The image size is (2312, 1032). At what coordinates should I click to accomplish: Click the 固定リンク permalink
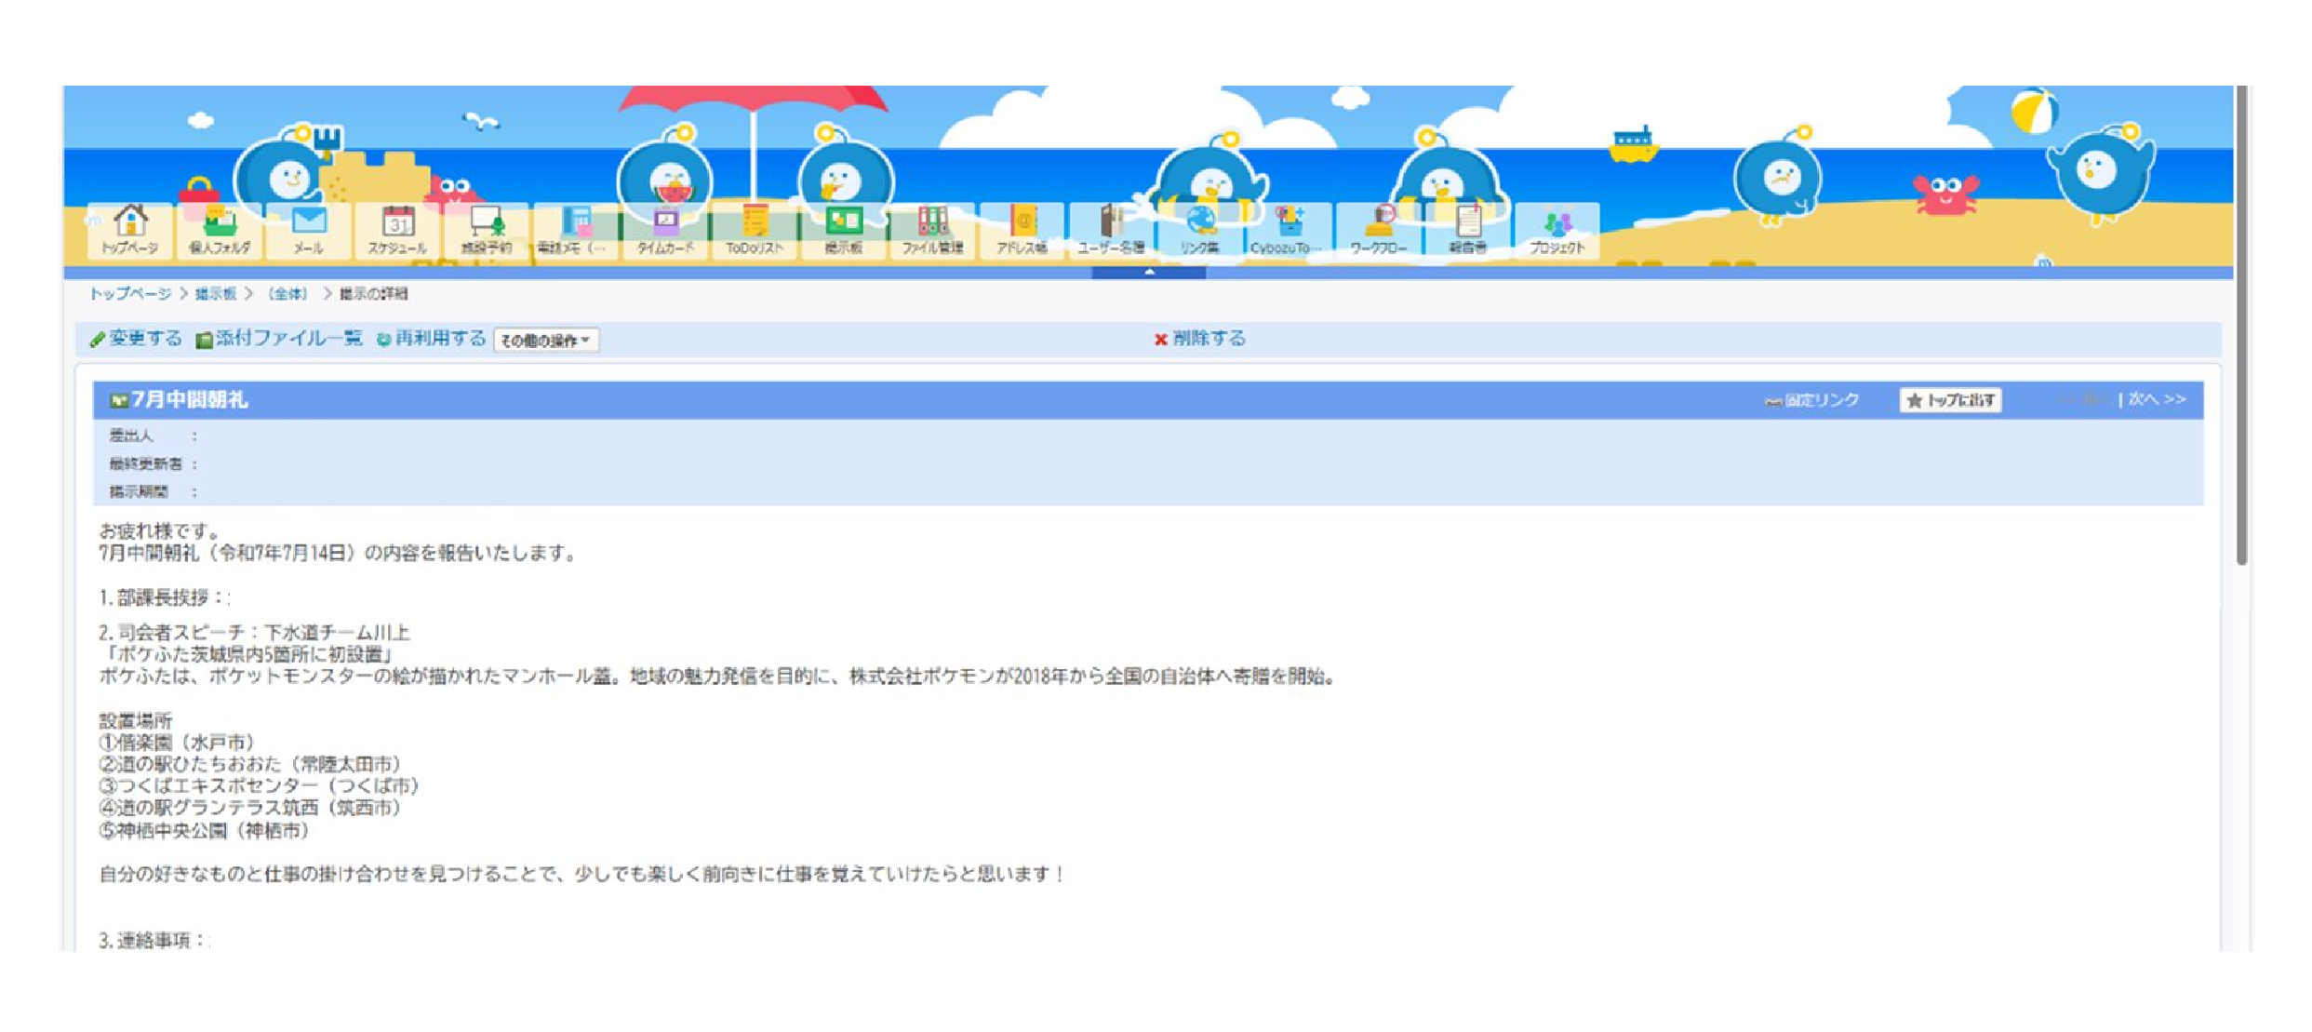point(1811,400)
